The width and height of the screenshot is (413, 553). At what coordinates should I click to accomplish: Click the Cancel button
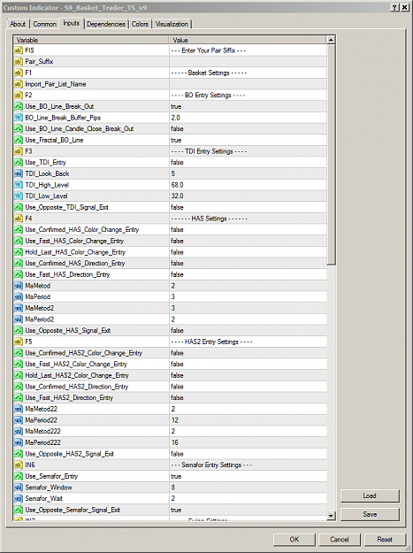pos(340,539)
